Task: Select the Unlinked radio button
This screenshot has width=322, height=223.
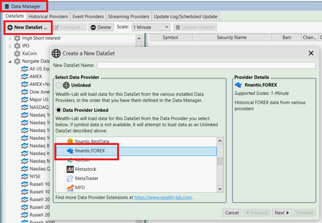Action: coord(59,85)
